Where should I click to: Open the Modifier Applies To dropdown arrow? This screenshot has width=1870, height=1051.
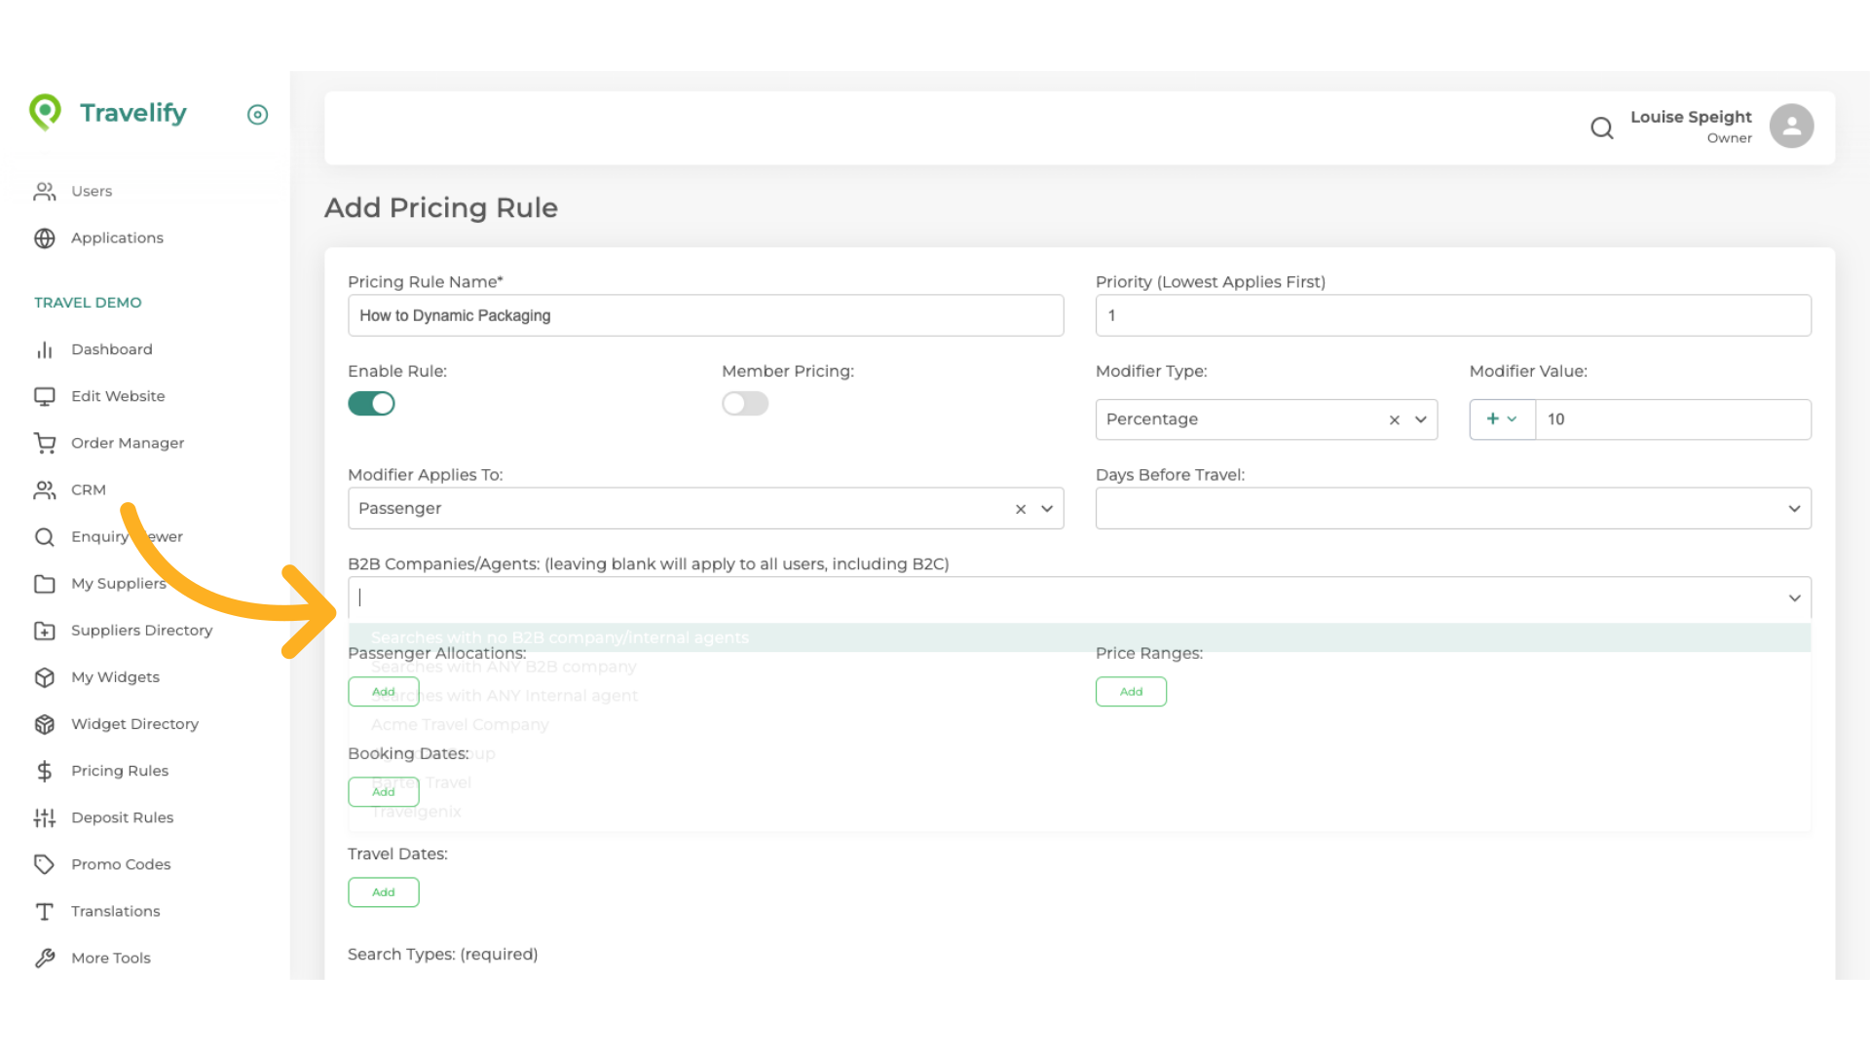pyautogui.click(x=1047, y=508)
